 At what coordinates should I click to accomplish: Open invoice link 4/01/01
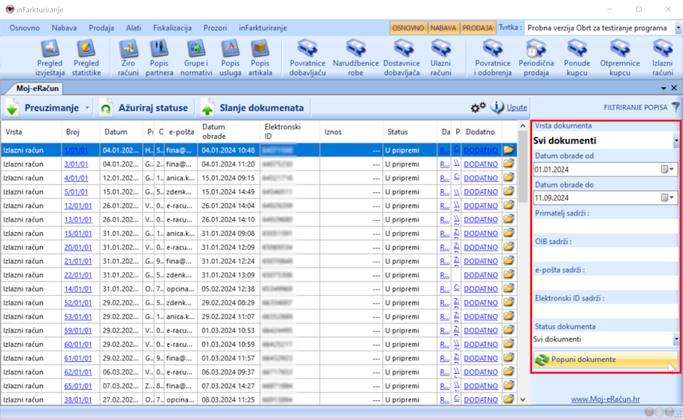[76, 178]
